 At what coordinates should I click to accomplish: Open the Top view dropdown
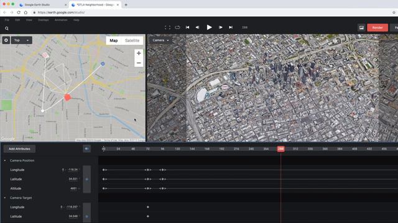22,40
